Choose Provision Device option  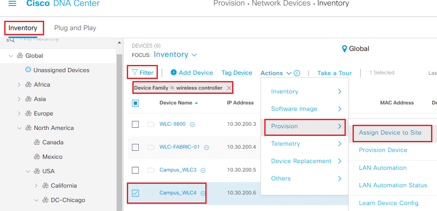(x=383, y=150)
